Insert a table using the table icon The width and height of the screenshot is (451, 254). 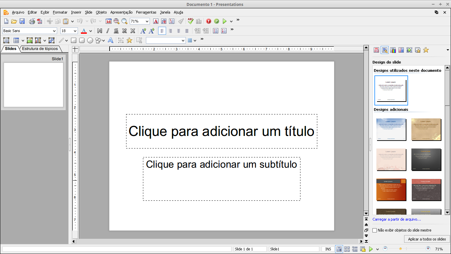pos(16,40)
